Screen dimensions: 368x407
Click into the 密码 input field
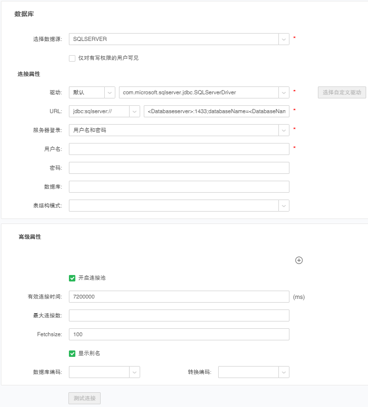coord(179,168)
